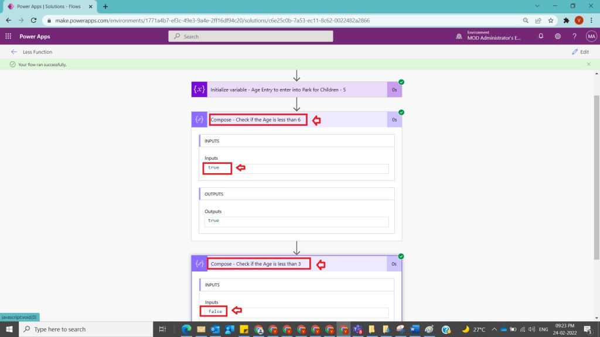The width and height of the screenshot is (600, 337).
Task: Open the settings gear in the header
Action: (557, 36)
